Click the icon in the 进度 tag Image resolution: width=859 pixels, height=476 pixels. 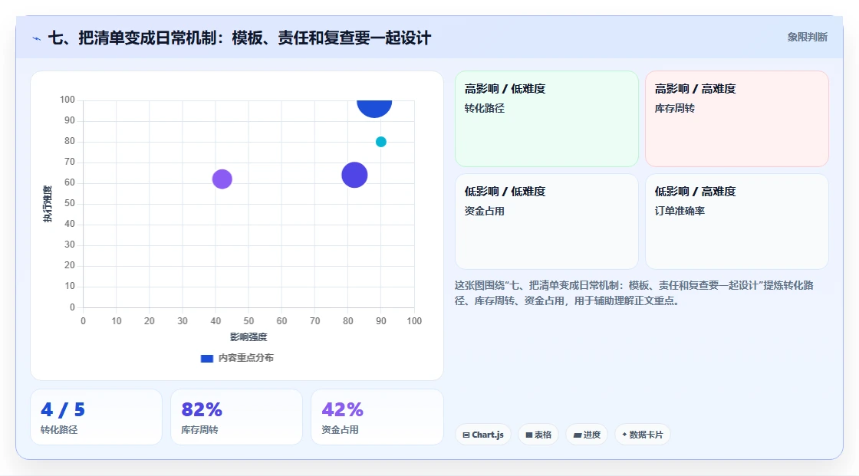[578, 435]
